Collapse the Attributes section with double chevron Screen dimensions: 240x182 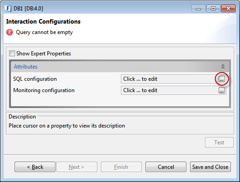tap(223, 66)
